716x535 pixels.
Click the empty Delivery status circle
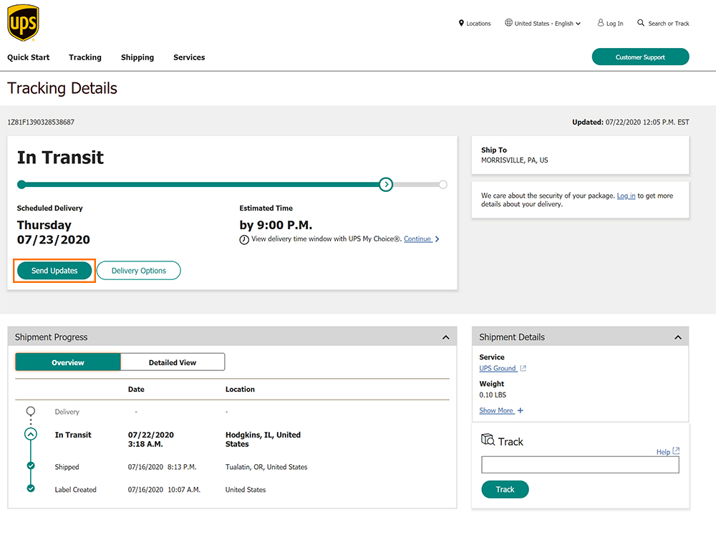click(31, 410)
